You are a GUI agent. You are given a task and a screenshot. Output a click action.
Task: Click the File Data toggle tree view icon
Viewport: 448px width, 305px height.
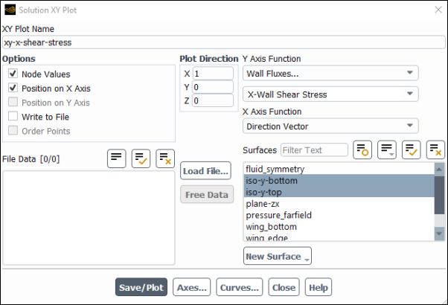pos(117,158)
